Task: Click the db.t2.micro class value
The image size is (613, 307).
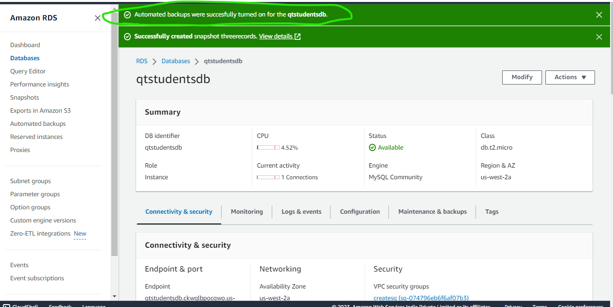Action: (x=496, y=148)
